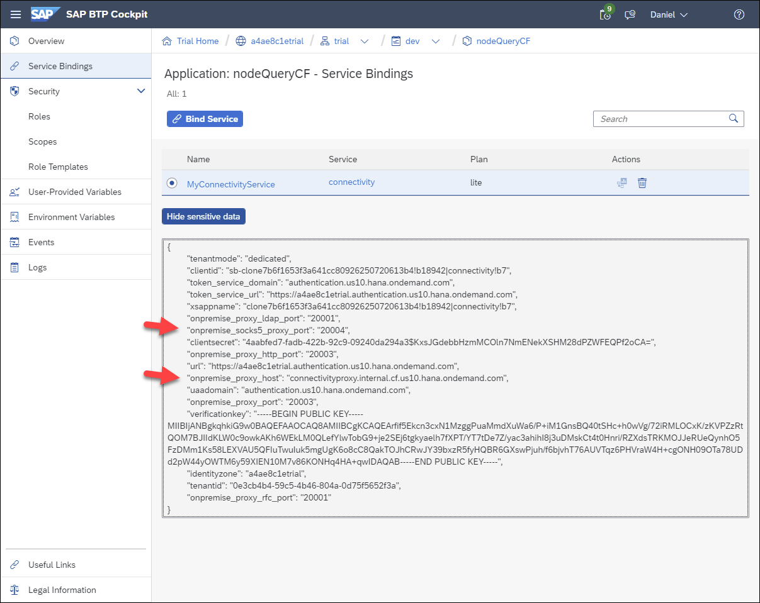This screenshot has height=603, width=760.
Task: Open the feedback chat icon
Action: [x=630, y=15]
